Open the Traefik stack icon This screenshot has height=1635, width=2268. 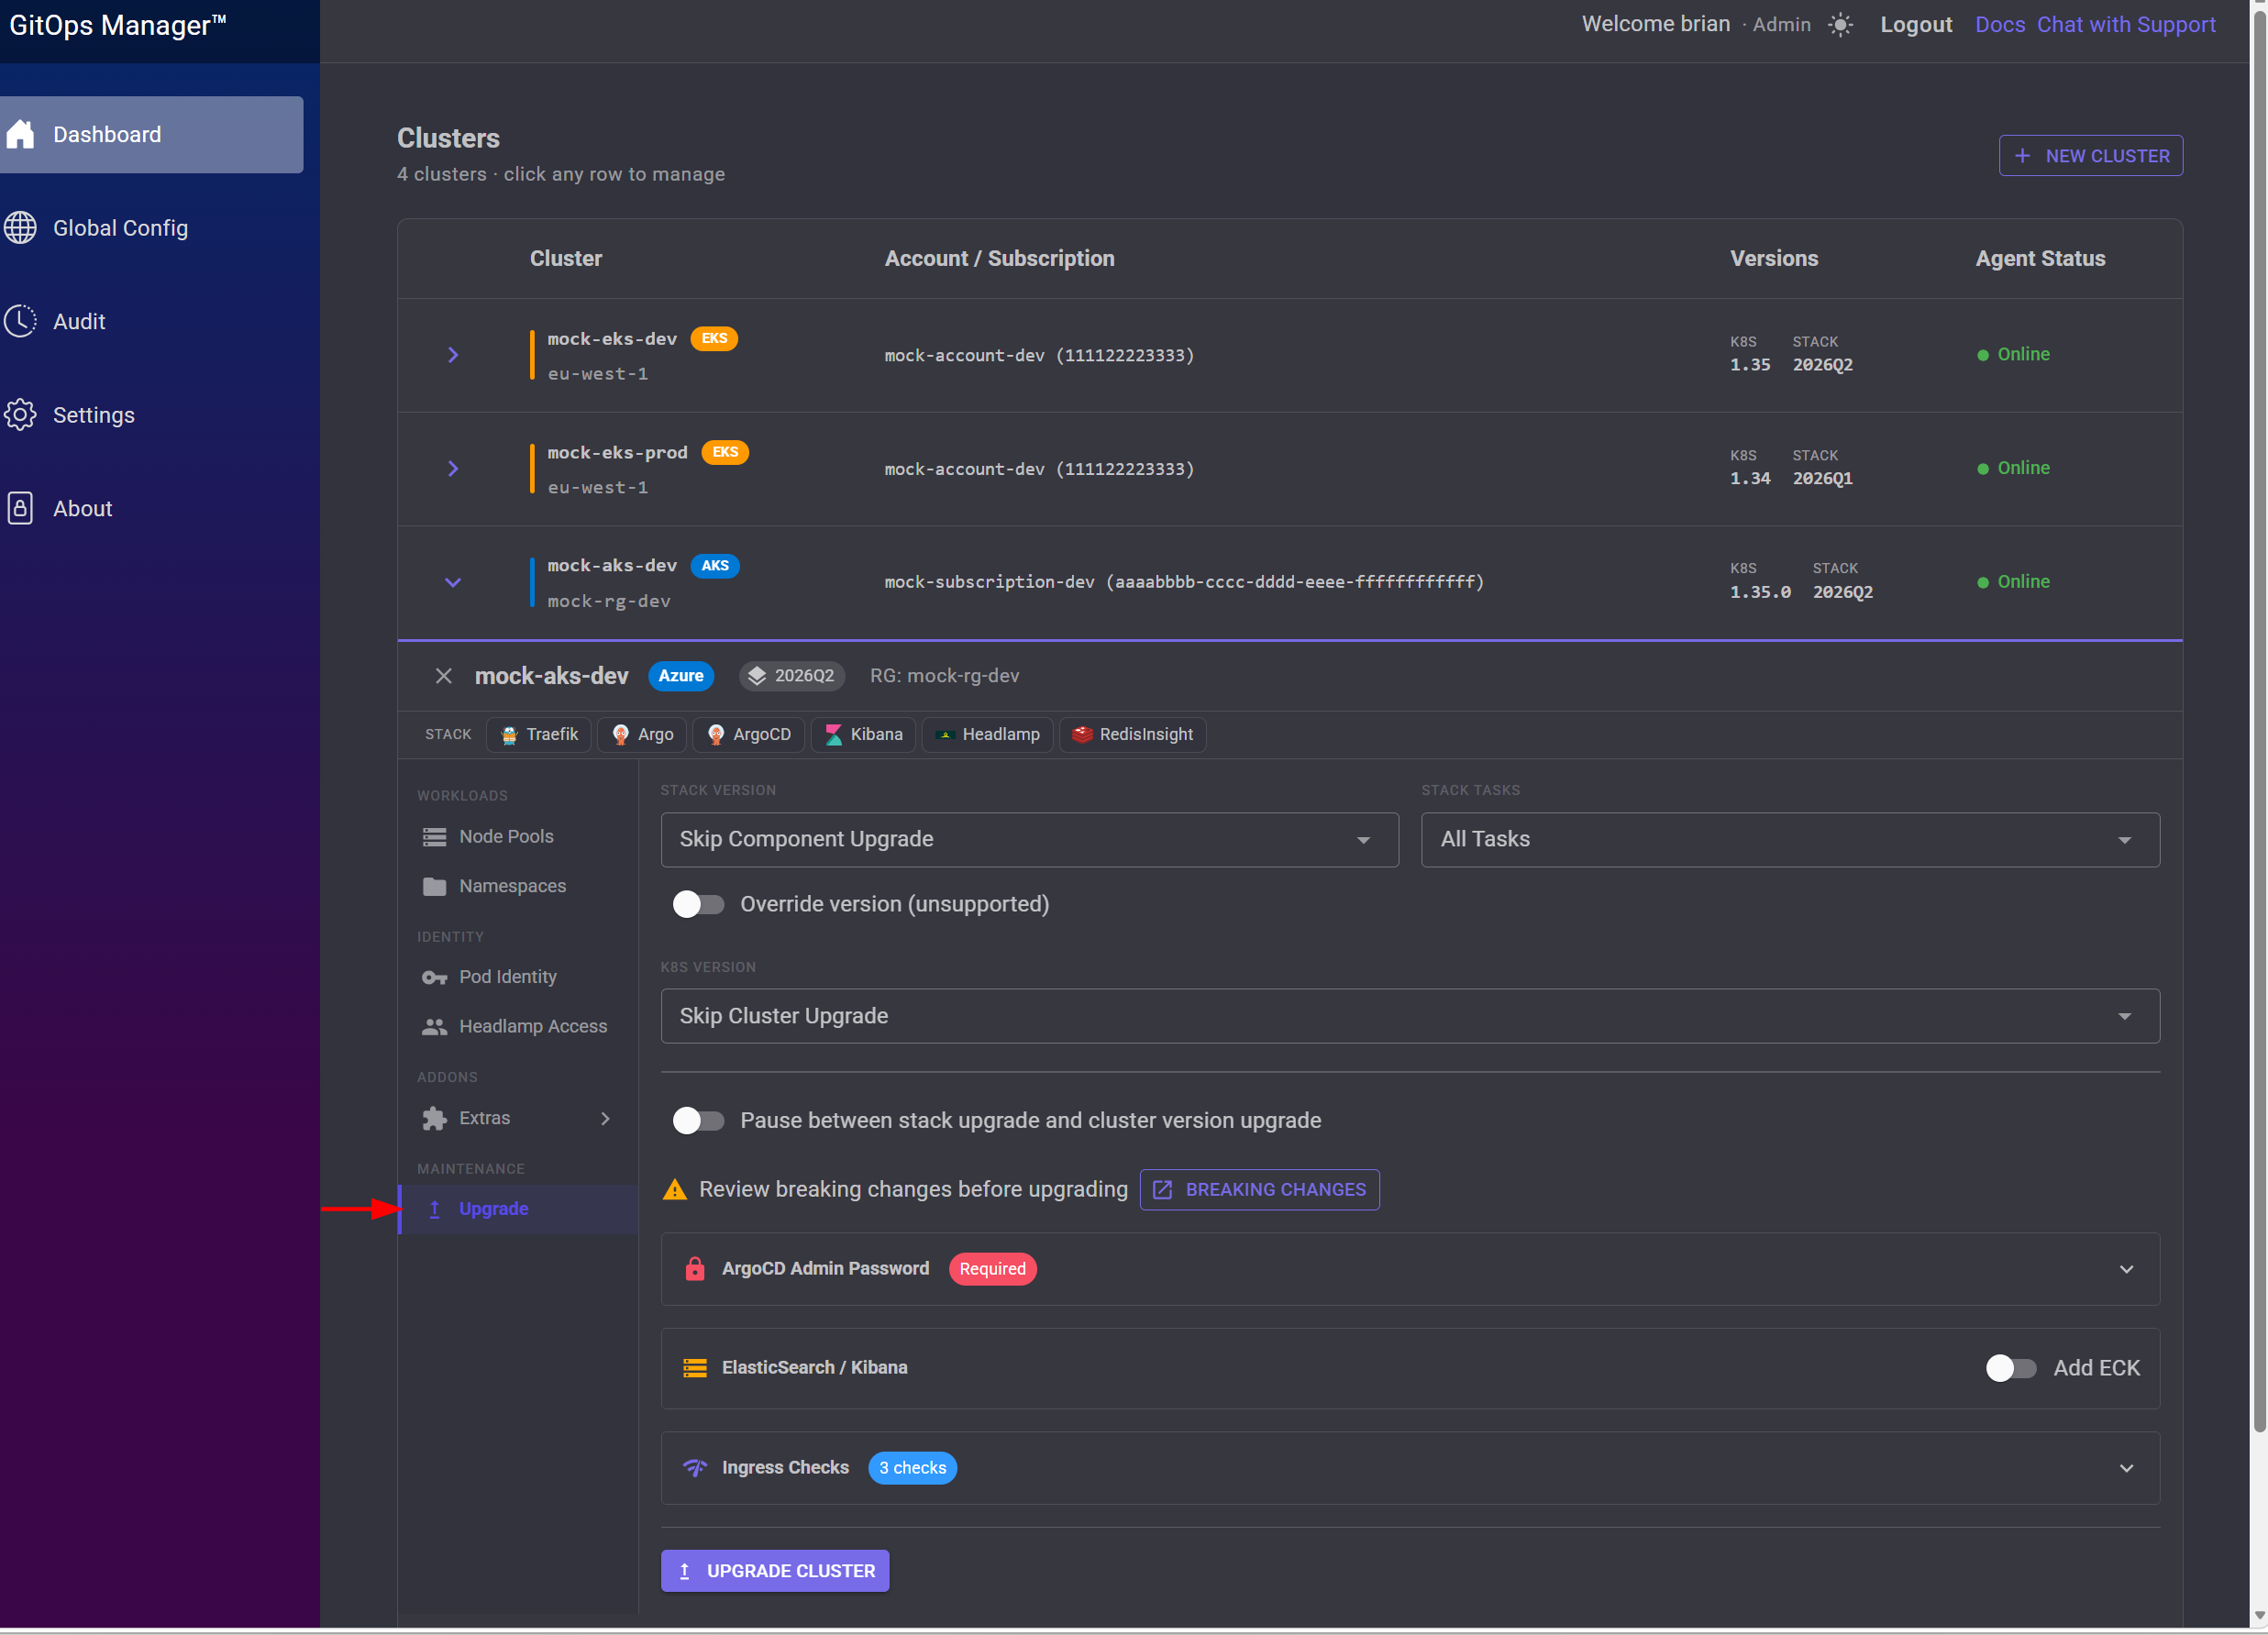[509, 735]
